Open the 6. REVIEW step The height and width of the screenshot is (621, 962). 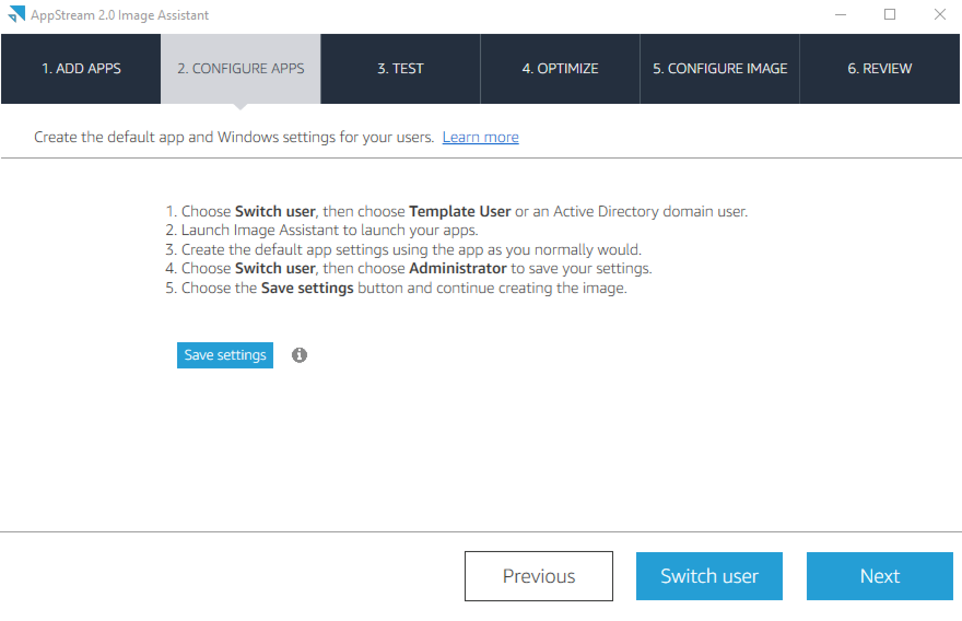click(x=879, y=69)
